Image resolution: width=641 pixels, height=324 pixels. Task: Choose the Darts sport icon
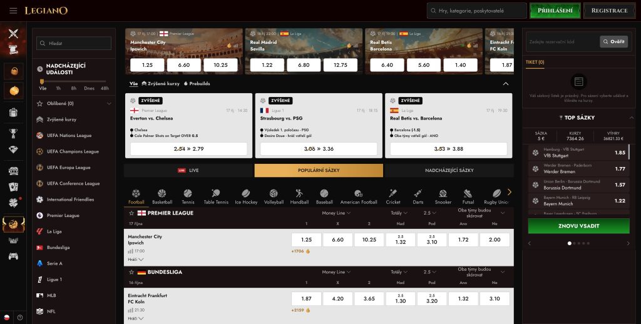point(418,196)
